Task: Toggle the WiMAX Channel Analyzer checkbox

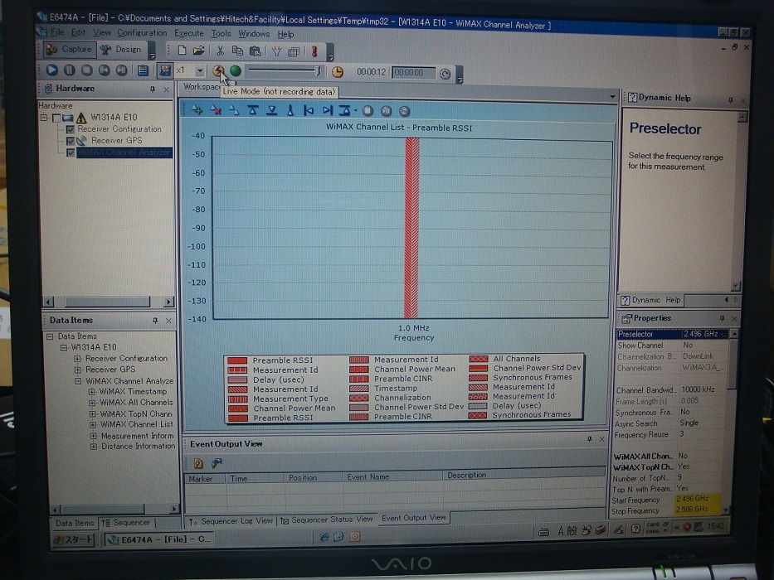Action: [70, 153]
